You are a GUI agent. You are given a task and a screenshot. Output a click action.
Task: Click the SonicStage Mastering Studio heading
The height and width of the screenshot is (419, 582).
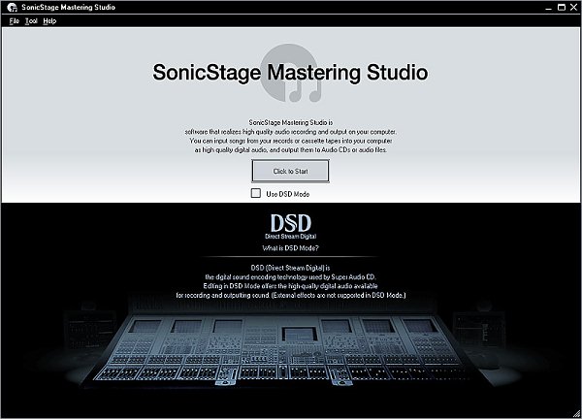pyautogui.click(x=290, y=72)
